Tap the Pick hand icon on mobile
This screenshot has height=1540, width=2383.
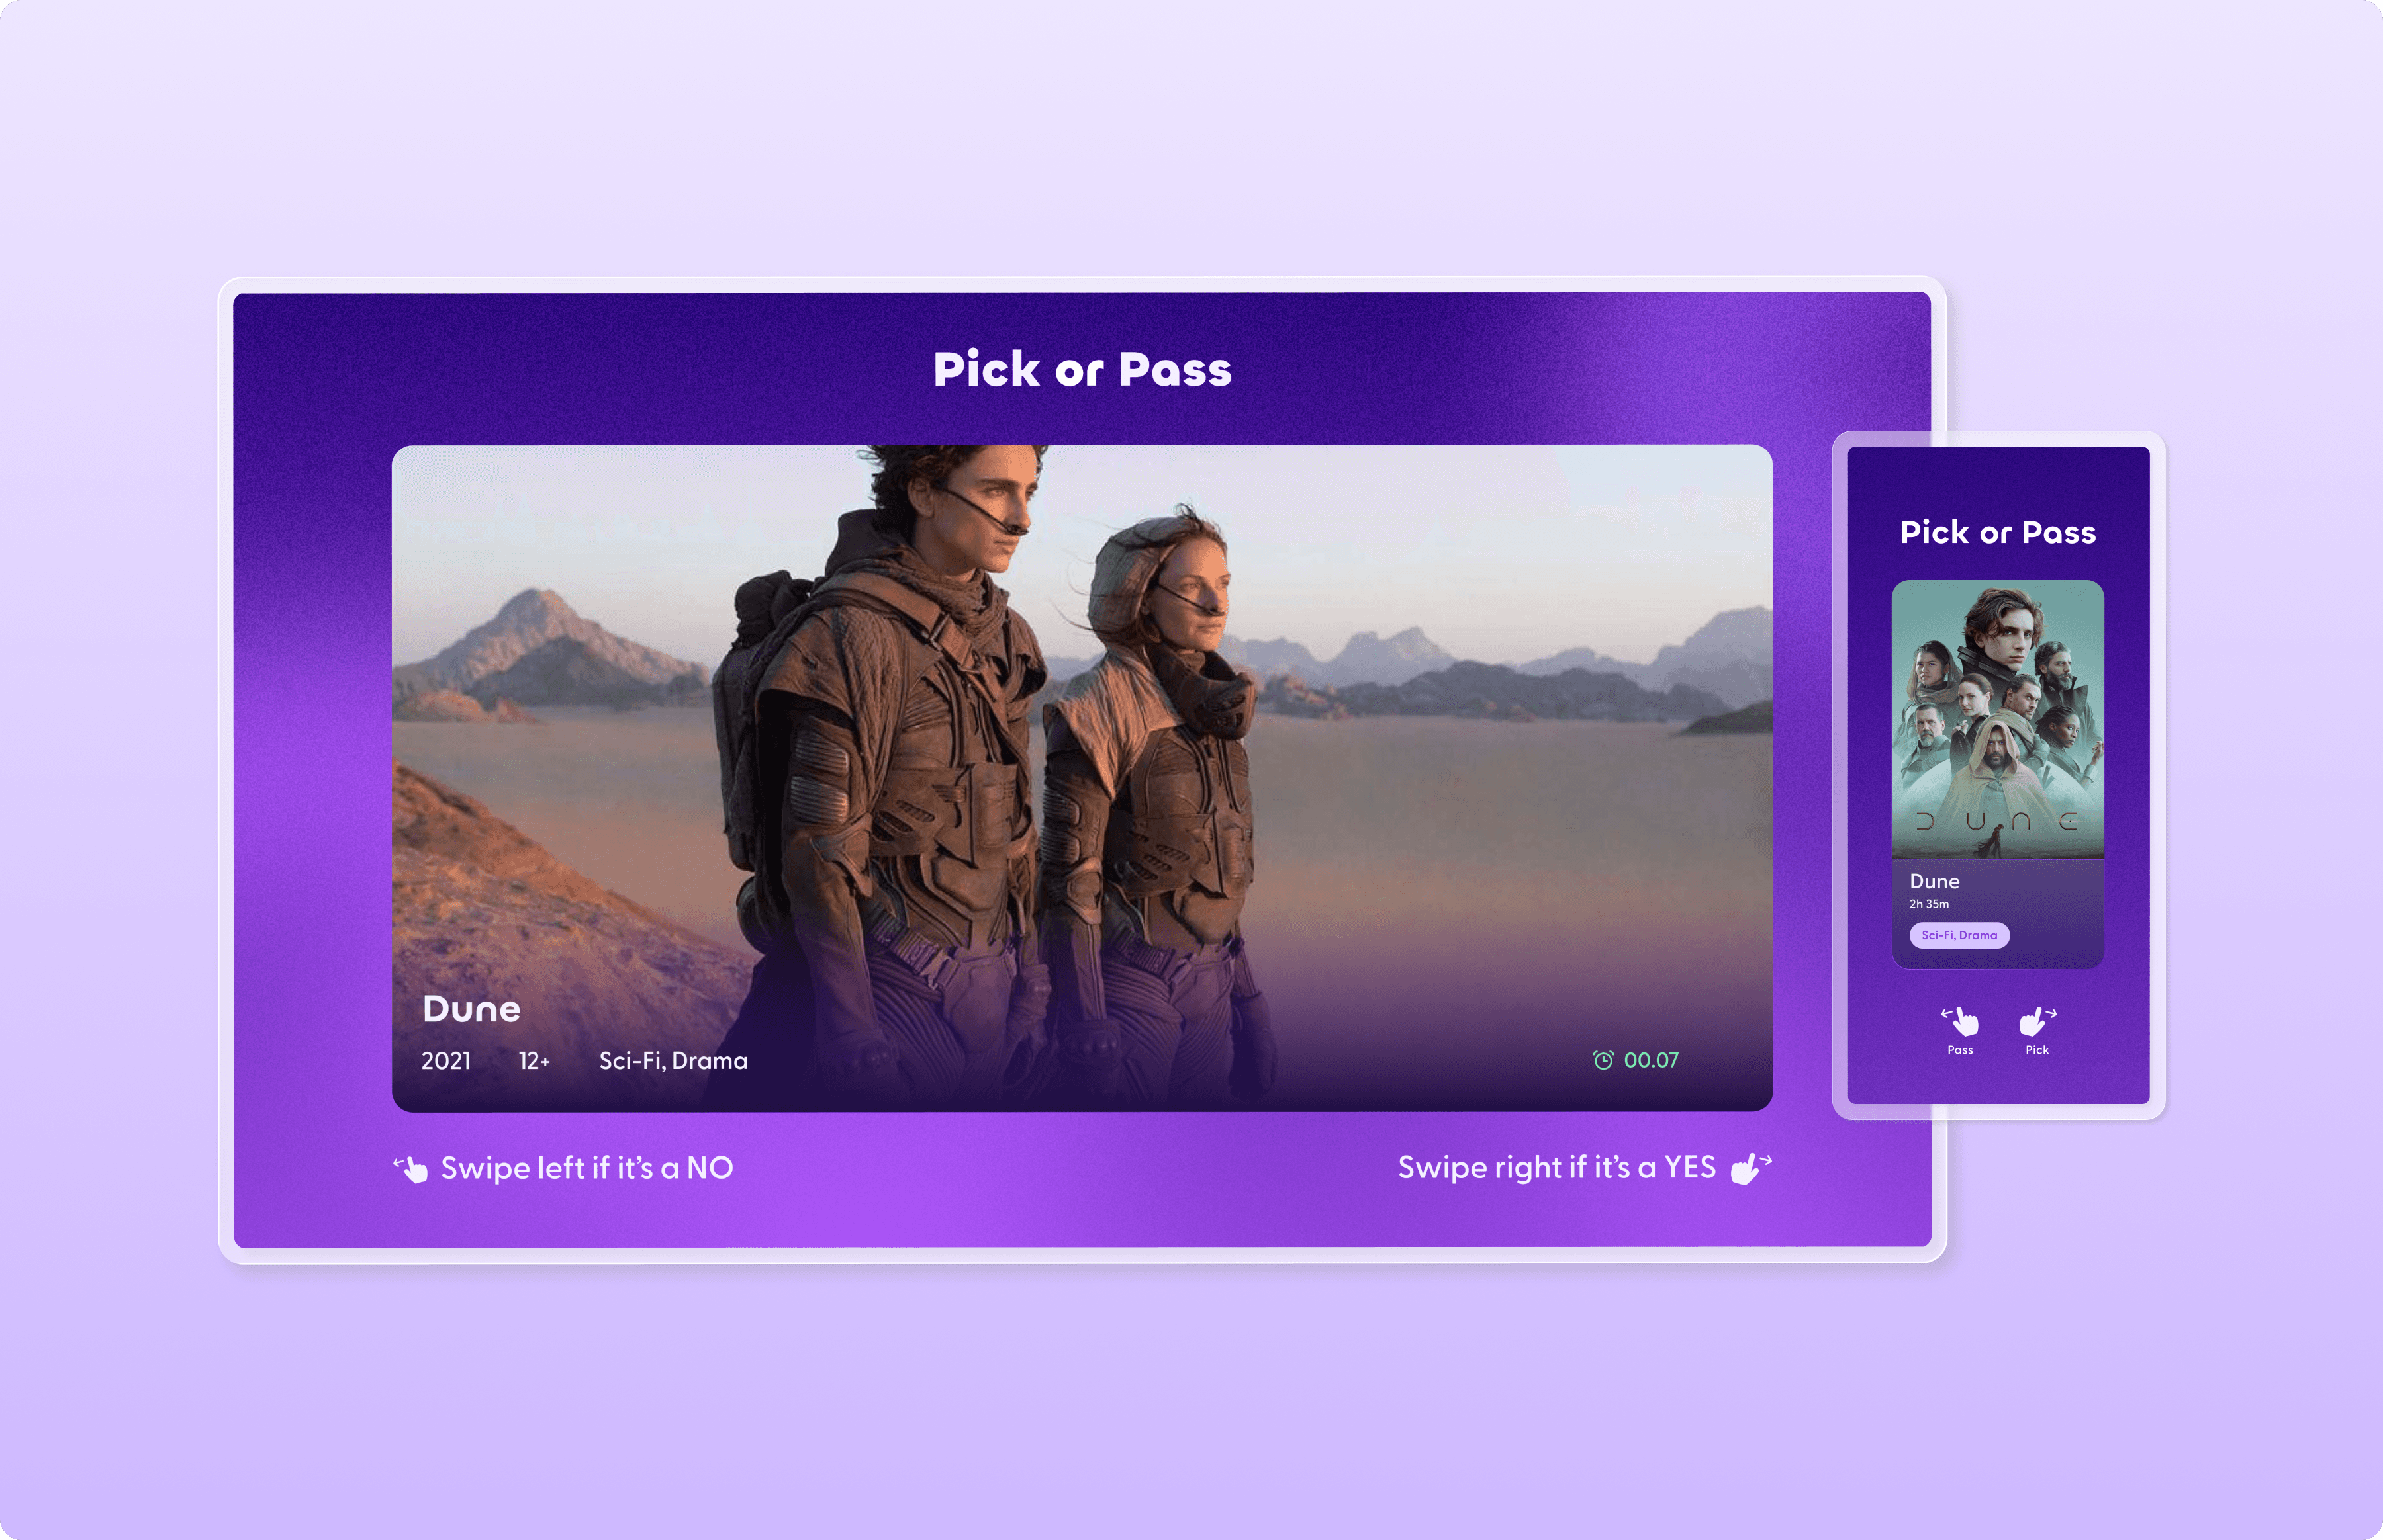(2037, 1021)
